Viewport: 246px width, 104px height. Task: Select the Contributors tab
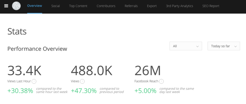[x=106, y=6]
